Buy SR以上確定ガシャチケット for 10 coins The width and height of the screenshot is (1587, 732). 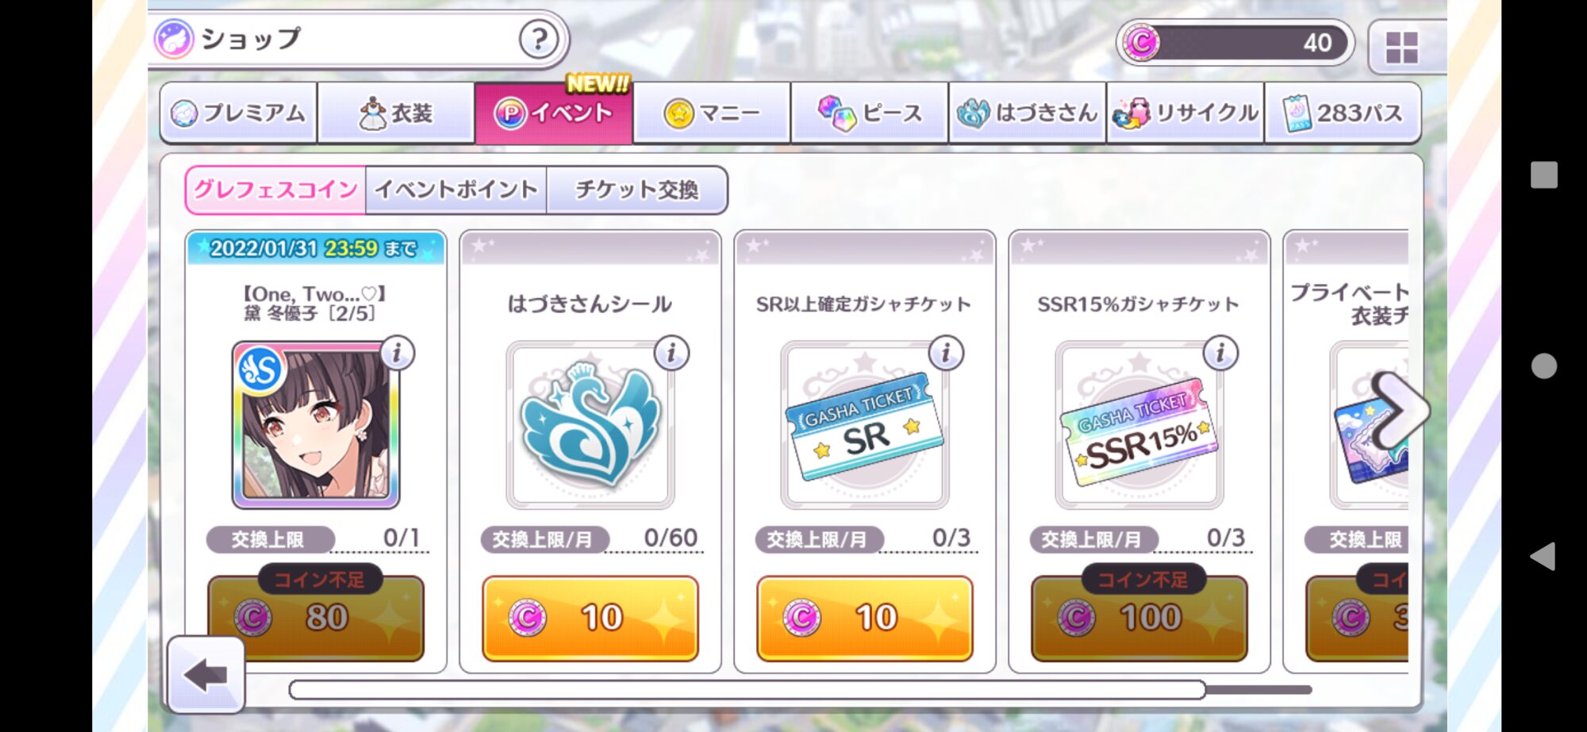[x=865, y=619]
